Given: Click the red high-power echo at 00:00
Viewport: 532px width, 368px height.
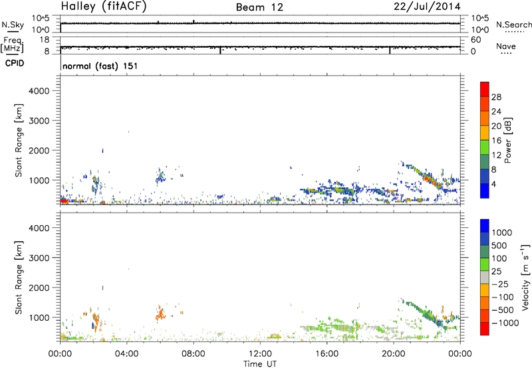Looking at the screenshot, I should coord(63,201).
